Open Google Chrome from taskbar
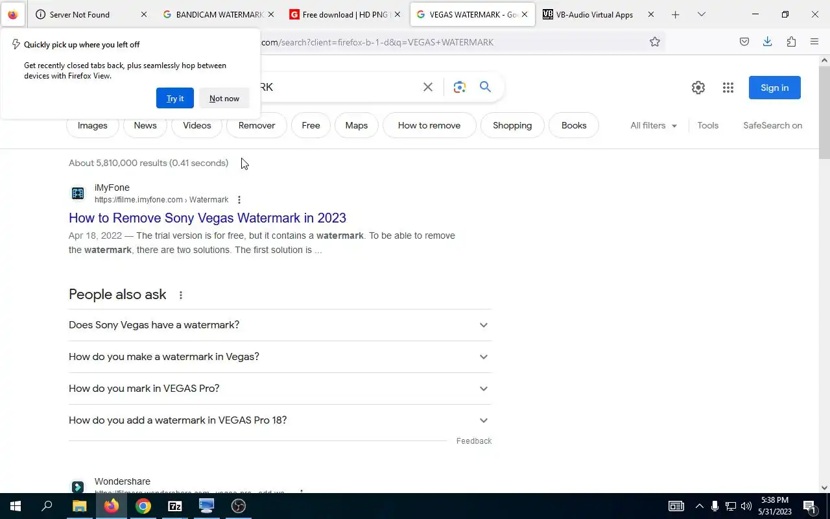Viewport: 830px width, 519px height. [143, 506]
